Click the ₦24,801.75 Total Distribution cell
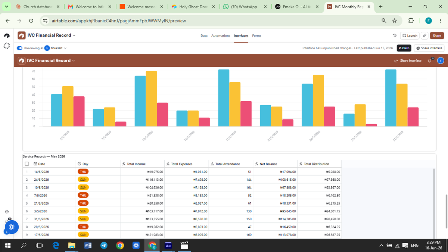This screenshot has width=448, height=252. 319,211
